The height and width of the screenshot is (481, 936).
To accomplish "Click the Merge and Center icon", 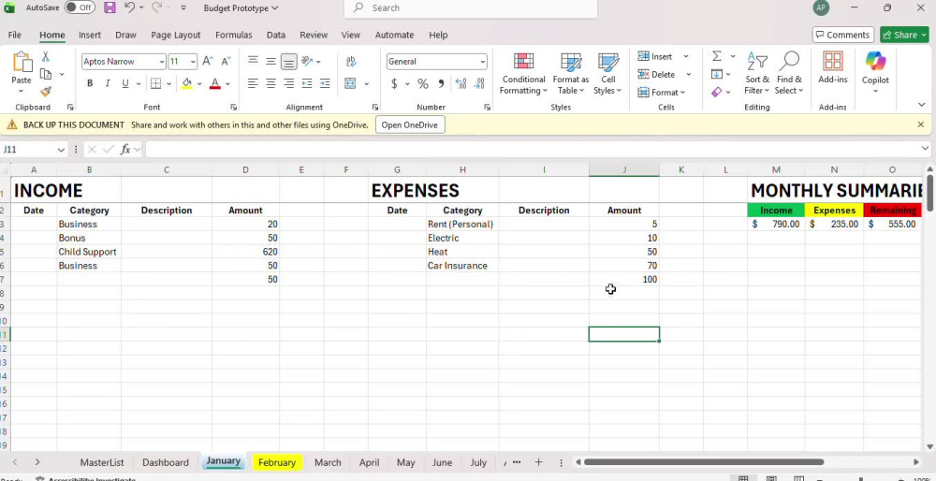I will tap(350, 83).
